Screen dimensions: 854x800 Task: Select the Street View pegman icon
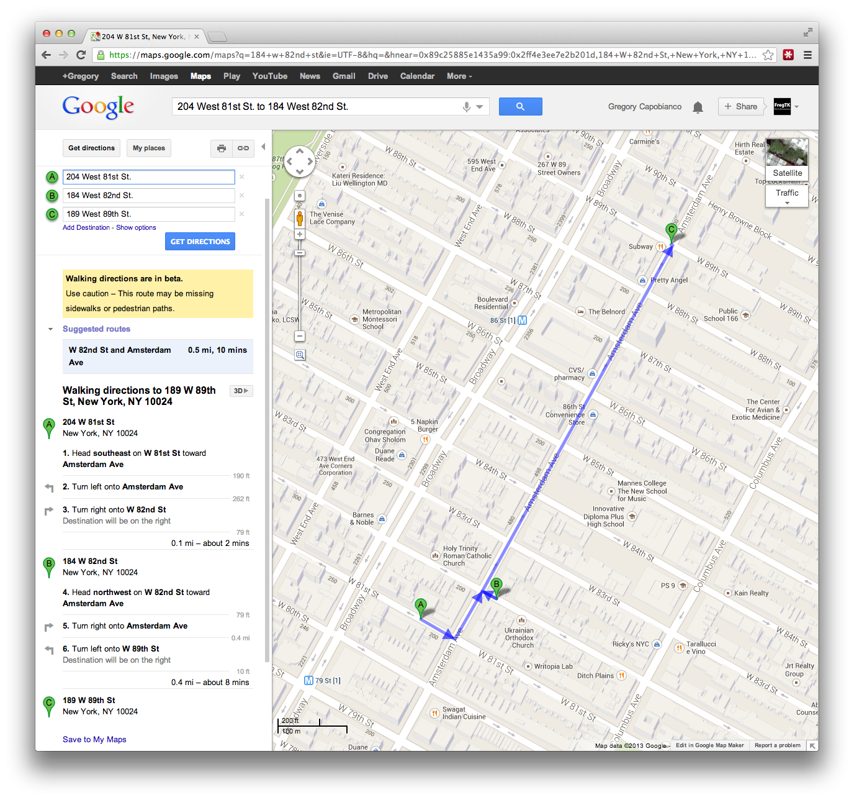pos(299,218)
